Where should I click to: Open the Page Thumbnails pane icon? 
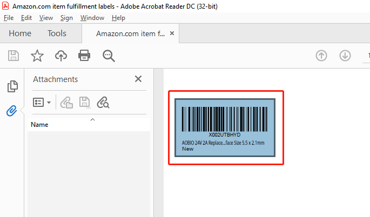coord(12,86)
